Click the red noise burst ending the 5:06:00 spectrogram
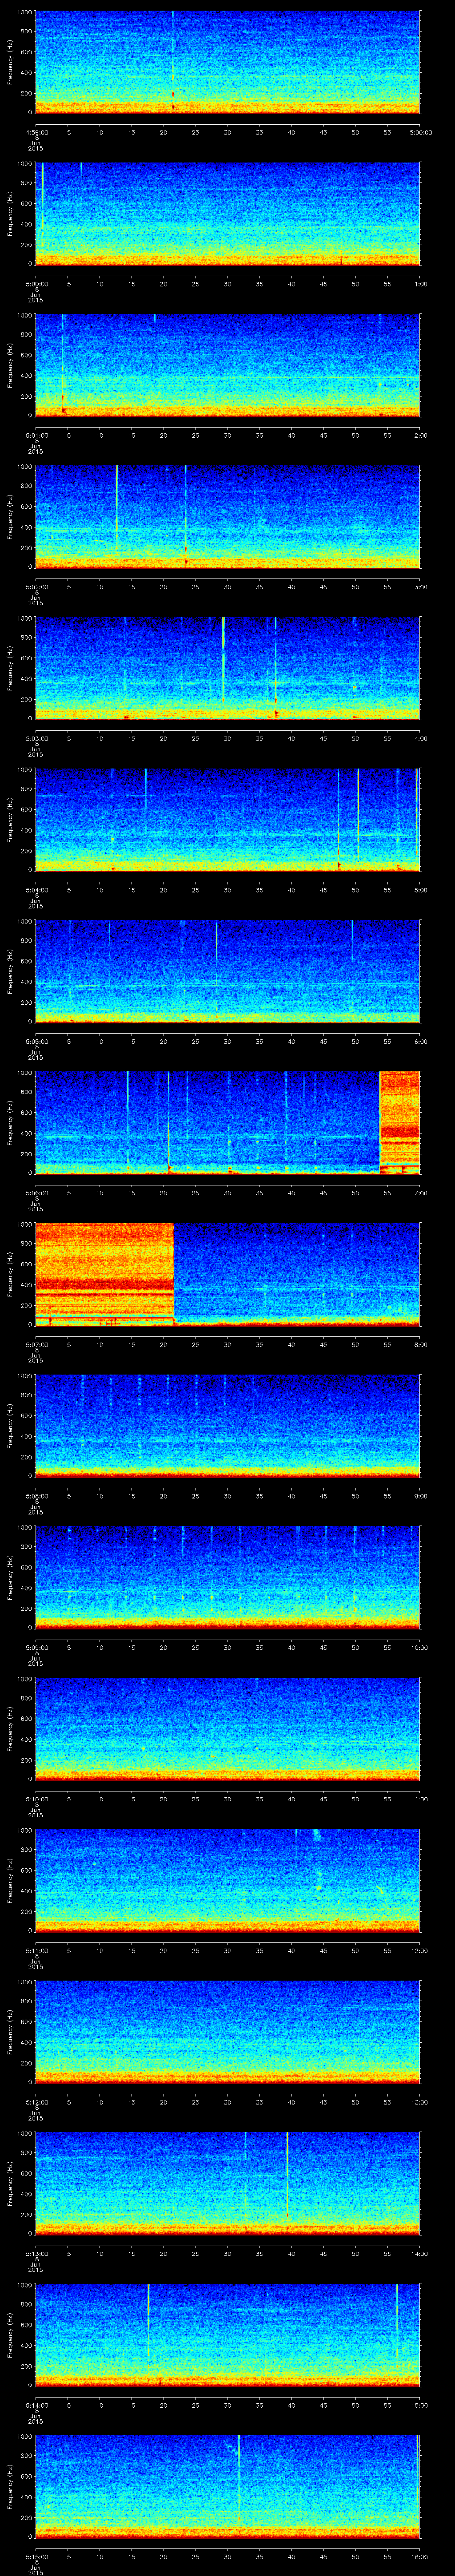Viewport: 455px width, 2576px height. click(400, 1121)
